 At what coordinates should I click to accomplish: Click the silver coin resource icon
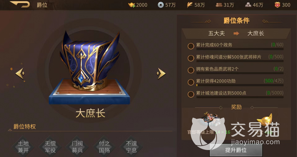click(161, 5)
